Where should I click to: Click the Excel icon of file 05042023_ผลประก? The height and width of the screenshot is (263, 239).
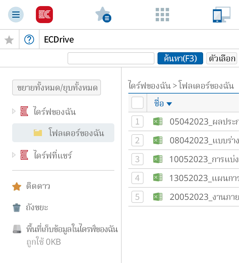[158, 121]
